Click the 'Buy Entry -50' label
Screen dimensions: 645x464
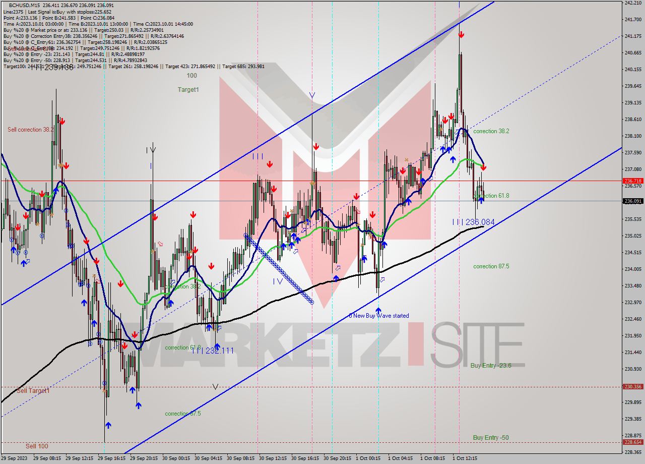(x=491, y=438)
